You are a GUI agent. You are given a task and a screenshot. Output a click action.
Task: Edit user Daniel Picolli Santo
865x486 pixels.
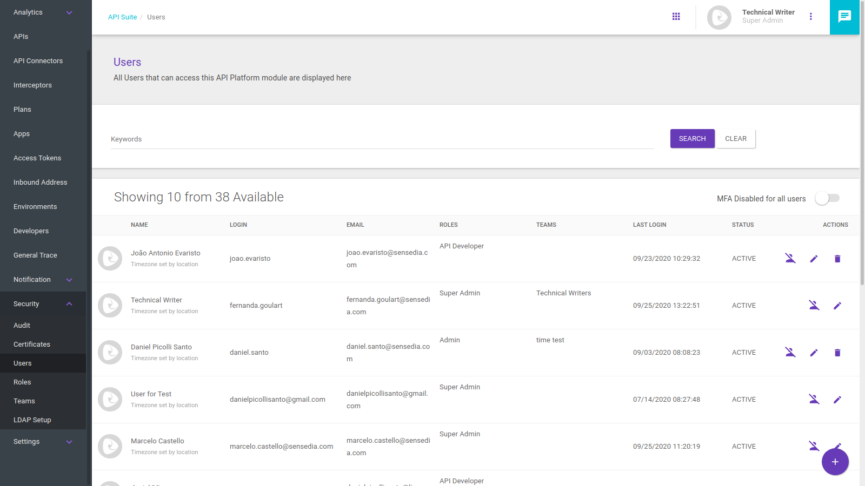coord(814,353)
